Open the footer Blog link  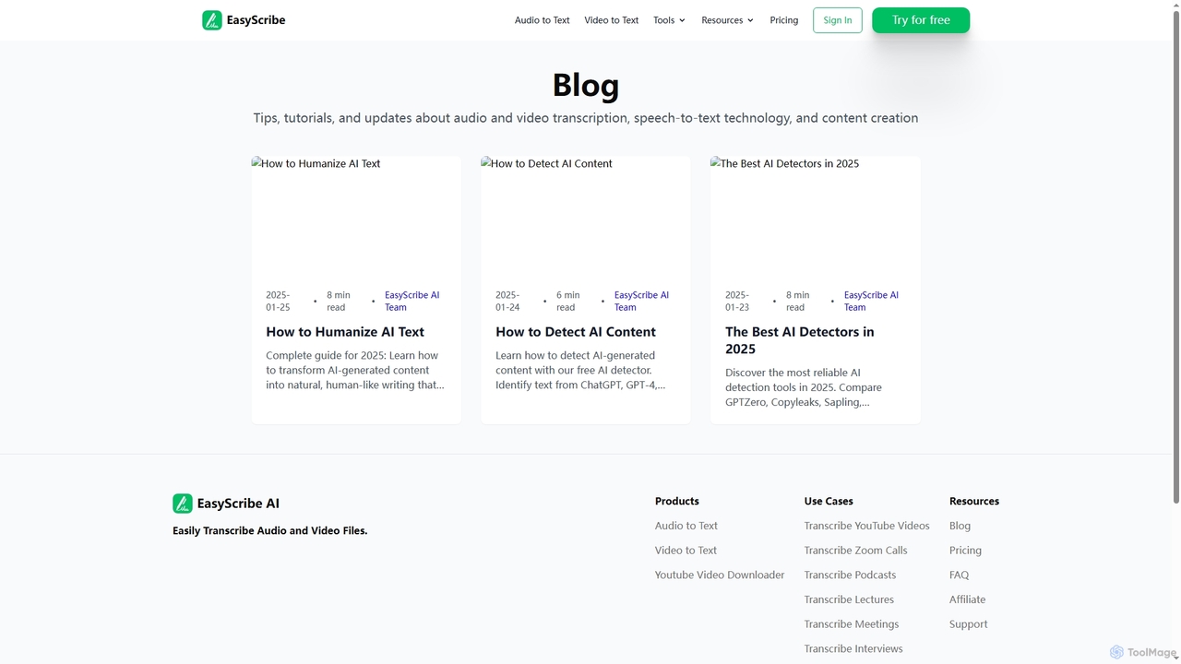[960, 526]
